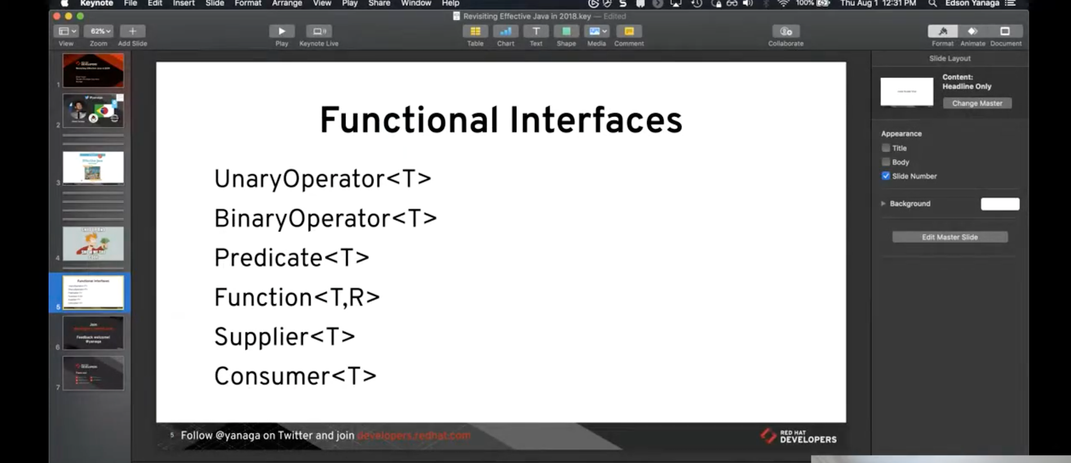Click the Shape tool icon
The height and width of the screenshot is (463, 1071).
click(566, 32)
